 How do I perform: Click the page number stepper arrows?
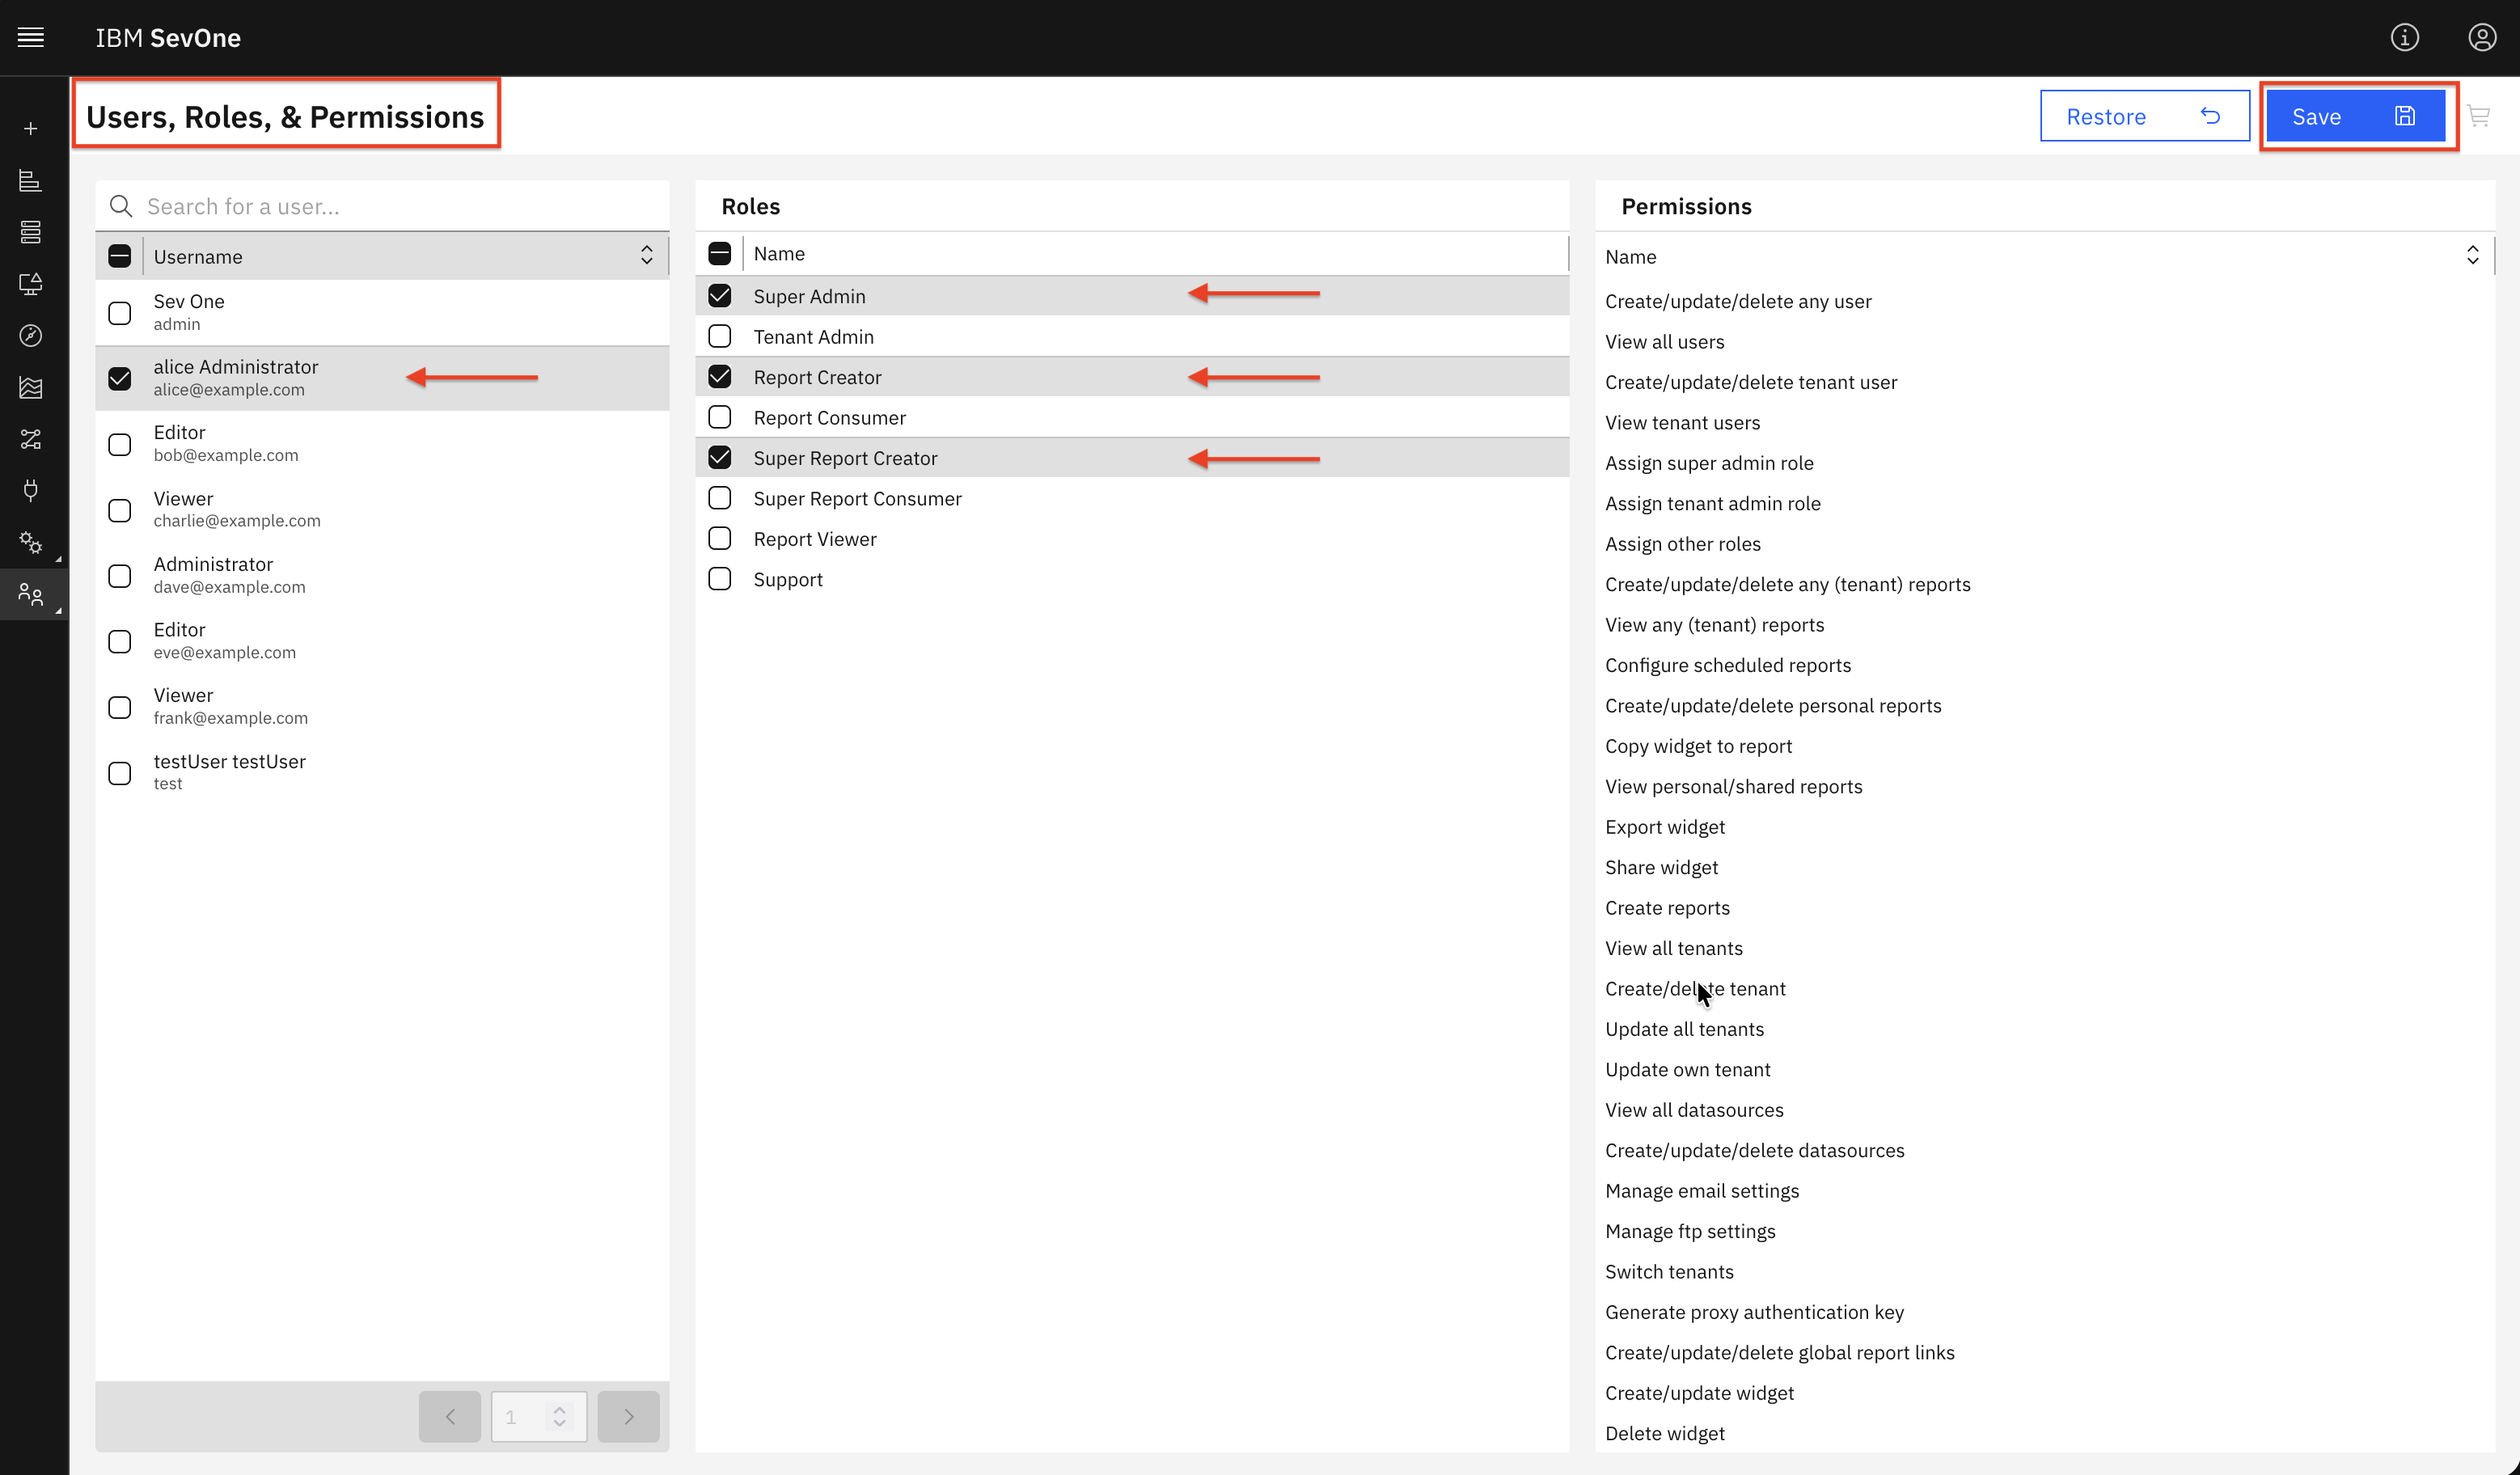click(x=560, y=1416)
